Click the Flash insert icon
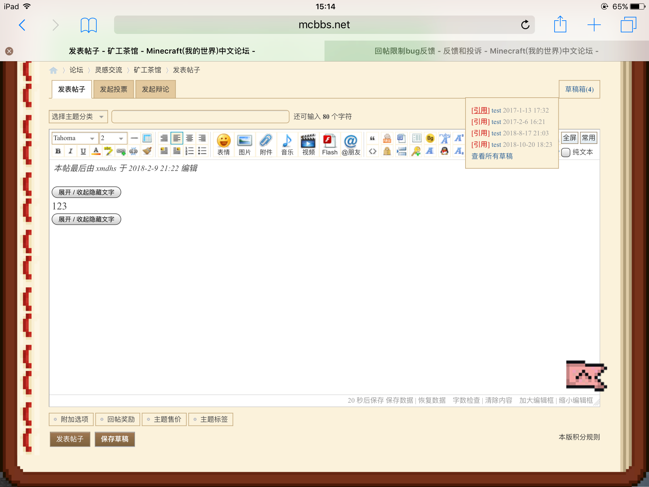 (330, 144)
